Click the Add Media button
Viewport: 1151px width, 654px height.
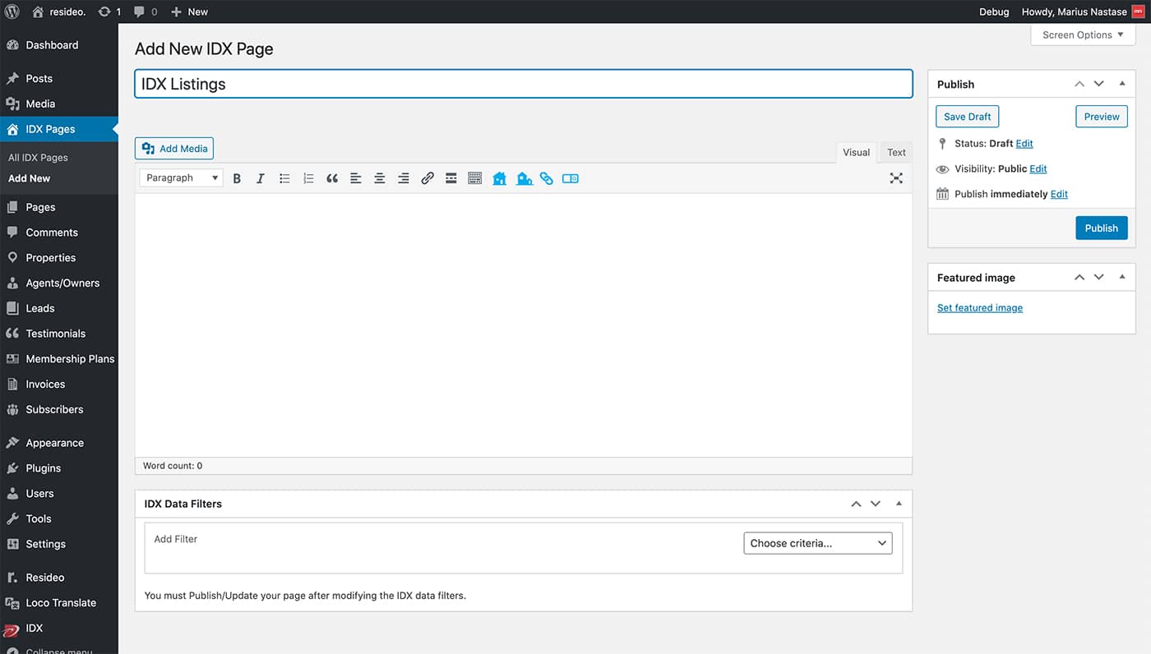(x=174, y=149)
